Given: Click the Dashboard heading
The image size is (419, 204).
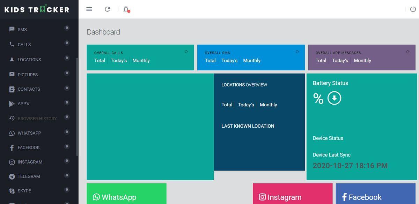Looking at the screenshot, I should pos(103,32).
